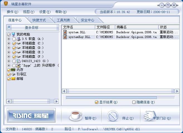Enable the 隐藏信息 (F) checkbox
The image size is (183, 133).
coord(134,102)
